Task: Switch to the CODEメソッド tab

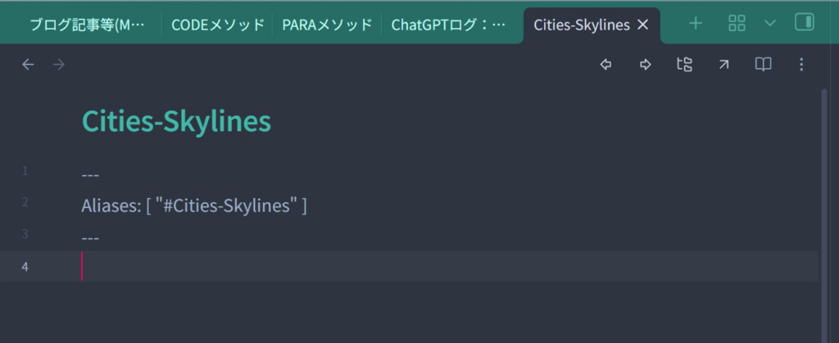Action: pos(217,25)
